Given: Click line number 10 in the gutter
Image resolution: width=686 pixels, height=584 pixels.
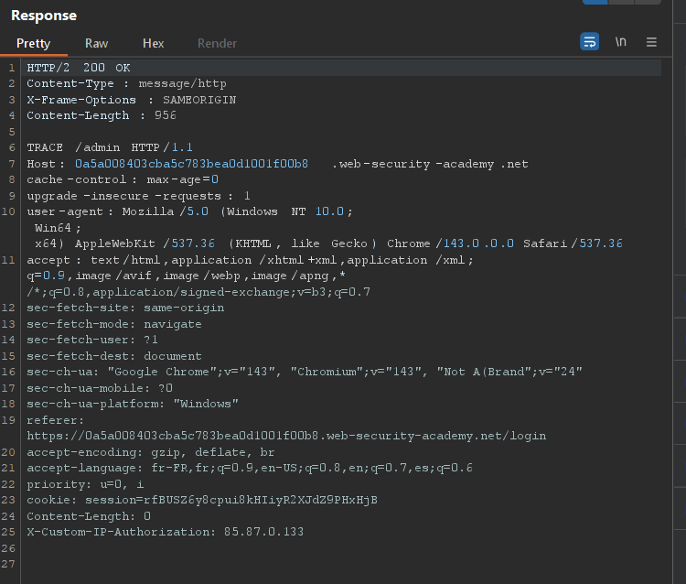Looking at the screenshot, I should click(x=8, y=211).
